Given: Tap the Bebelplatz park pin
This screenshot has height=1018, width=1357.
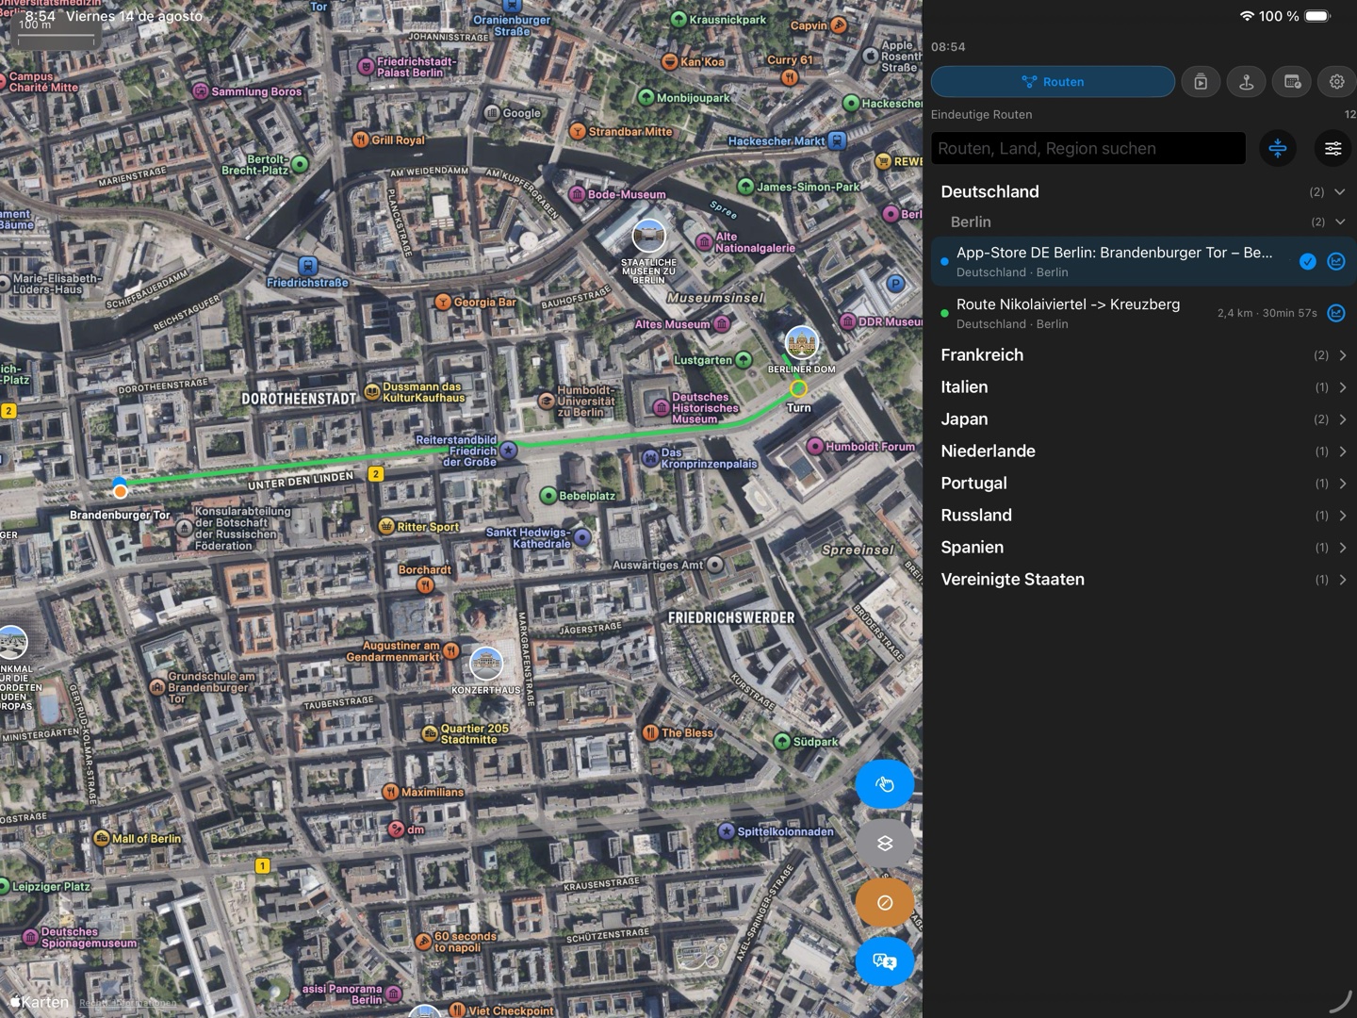Looking at the screenshot, I should coord(548,495).
